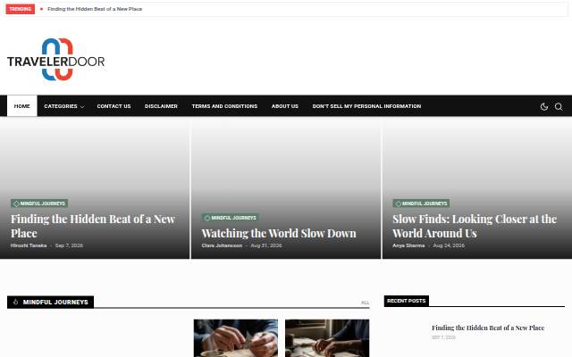Click the Aug 31, 2026 date text

point(266,245)
